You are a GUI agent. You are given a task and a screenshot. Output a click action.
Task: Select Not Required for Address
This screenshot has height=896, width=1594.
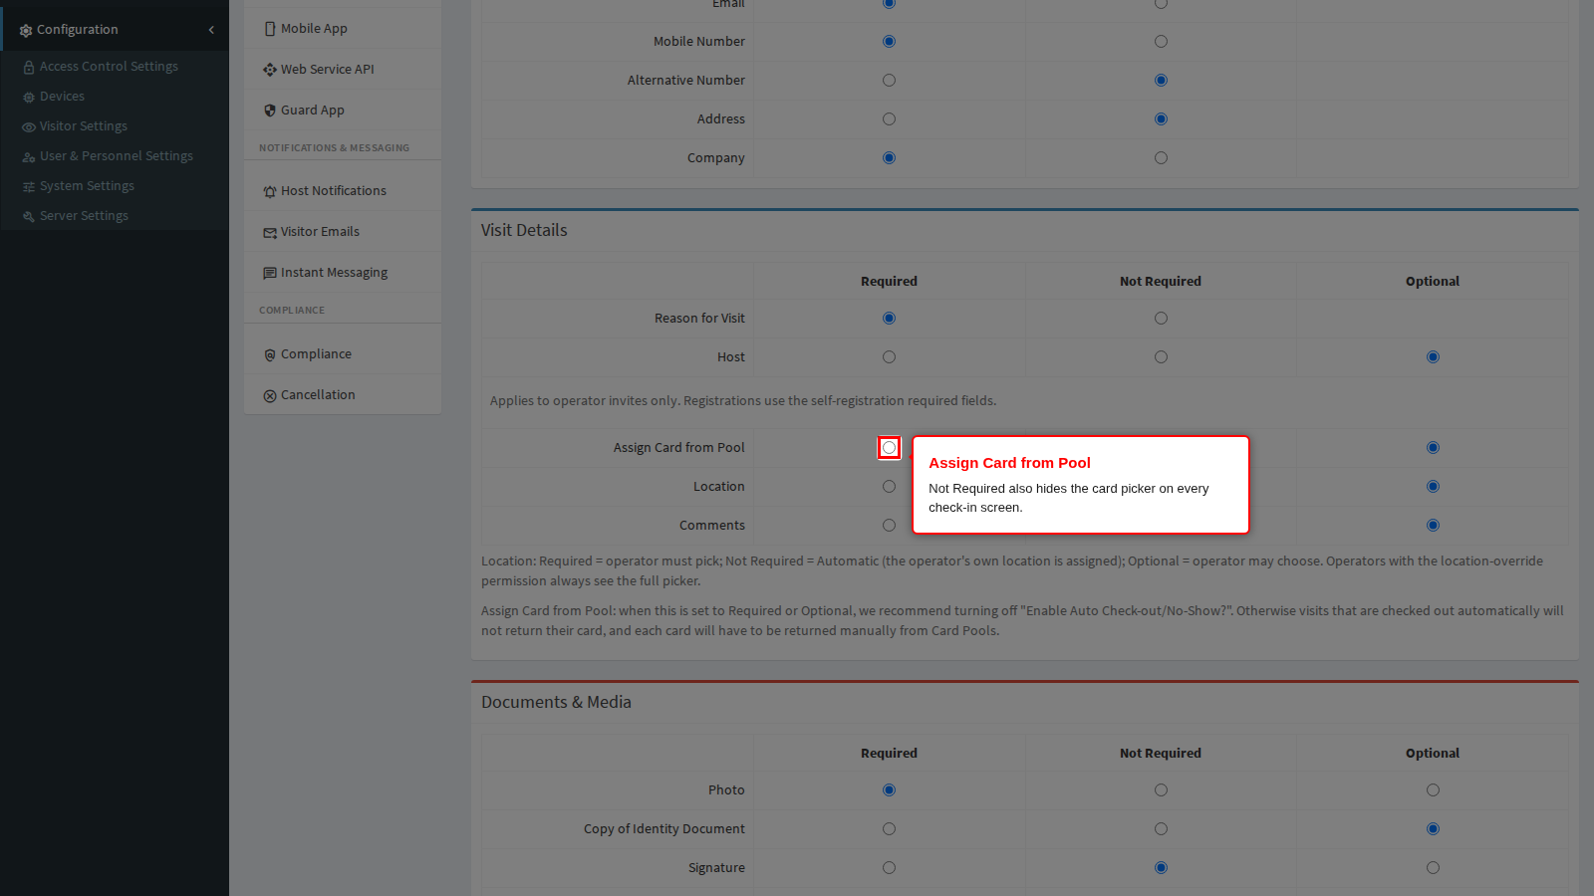click(1161, 119)
